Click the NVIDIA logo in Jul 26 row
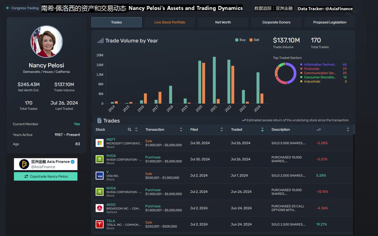The width and height of the screenshot is (378, 236). [x=100, y=159]
